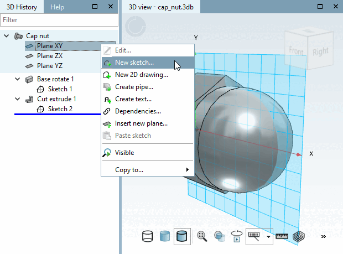
Task: Choose New sketch from context menu
Action: click(148, 63)
